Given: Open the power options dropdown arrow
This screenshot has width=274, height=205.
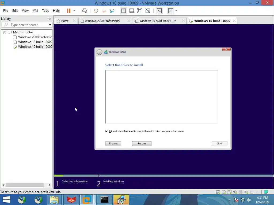Looking at the screenshot, I should click(74, 11).
